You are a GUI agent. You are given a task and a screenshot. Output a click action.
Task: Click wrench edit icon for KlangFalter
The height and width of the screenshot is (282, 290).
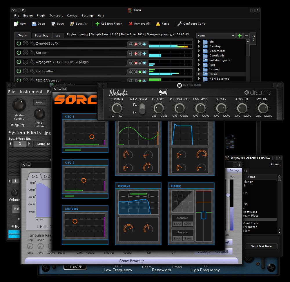tap(32, 71)
